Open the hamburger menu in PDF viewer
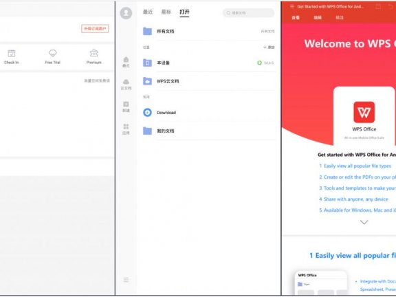 coord(292,7)
